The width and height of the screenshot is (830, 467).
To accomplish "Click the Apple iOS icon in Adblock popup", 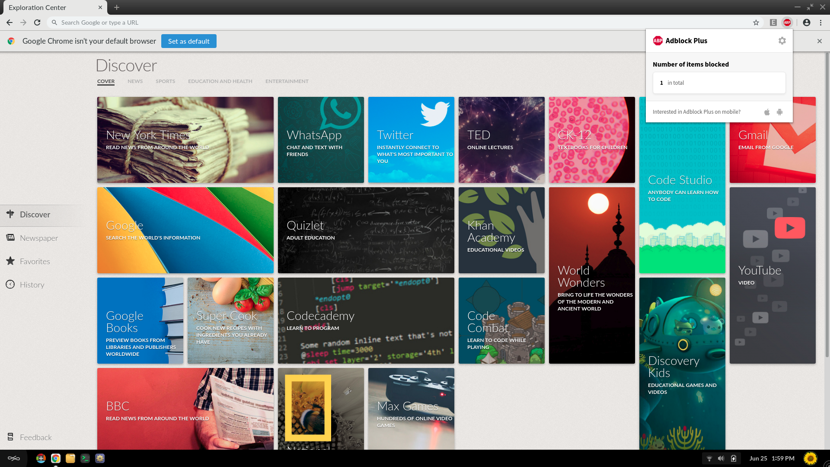I will (x=767, y=112).
